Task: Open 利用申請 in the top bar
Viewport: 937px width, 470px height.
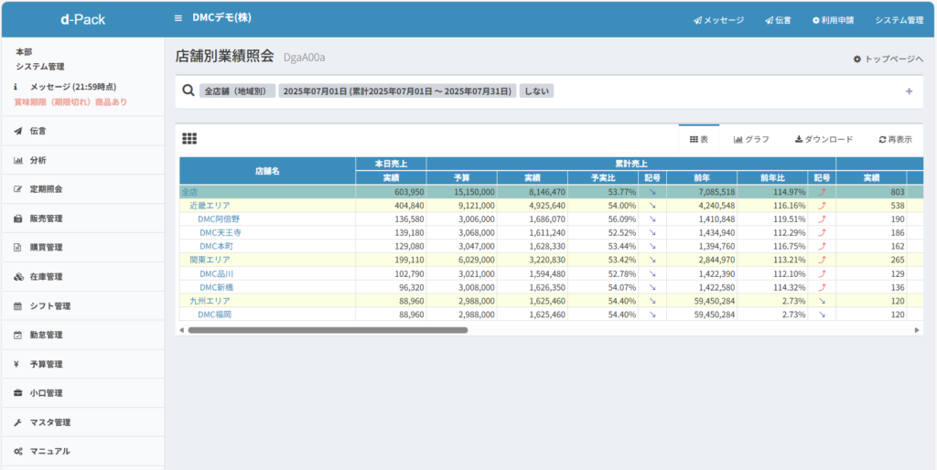Action: coord(833,19)
